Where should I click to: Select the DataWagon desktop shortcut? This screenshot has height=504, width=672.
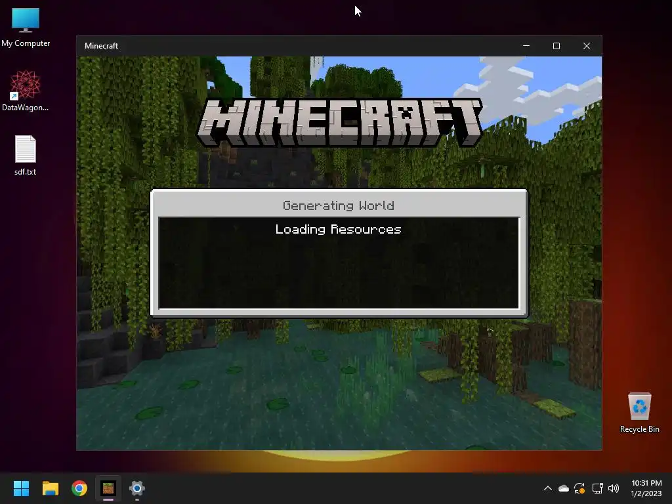[x=26, y=91]
